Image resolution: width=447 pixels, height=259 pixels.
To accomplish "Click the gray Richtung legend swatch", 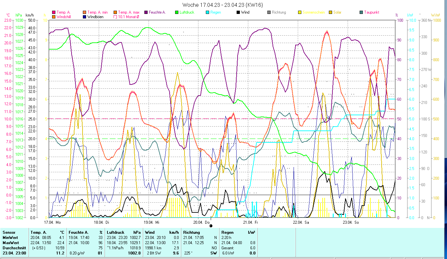I will tap(269, 12).
